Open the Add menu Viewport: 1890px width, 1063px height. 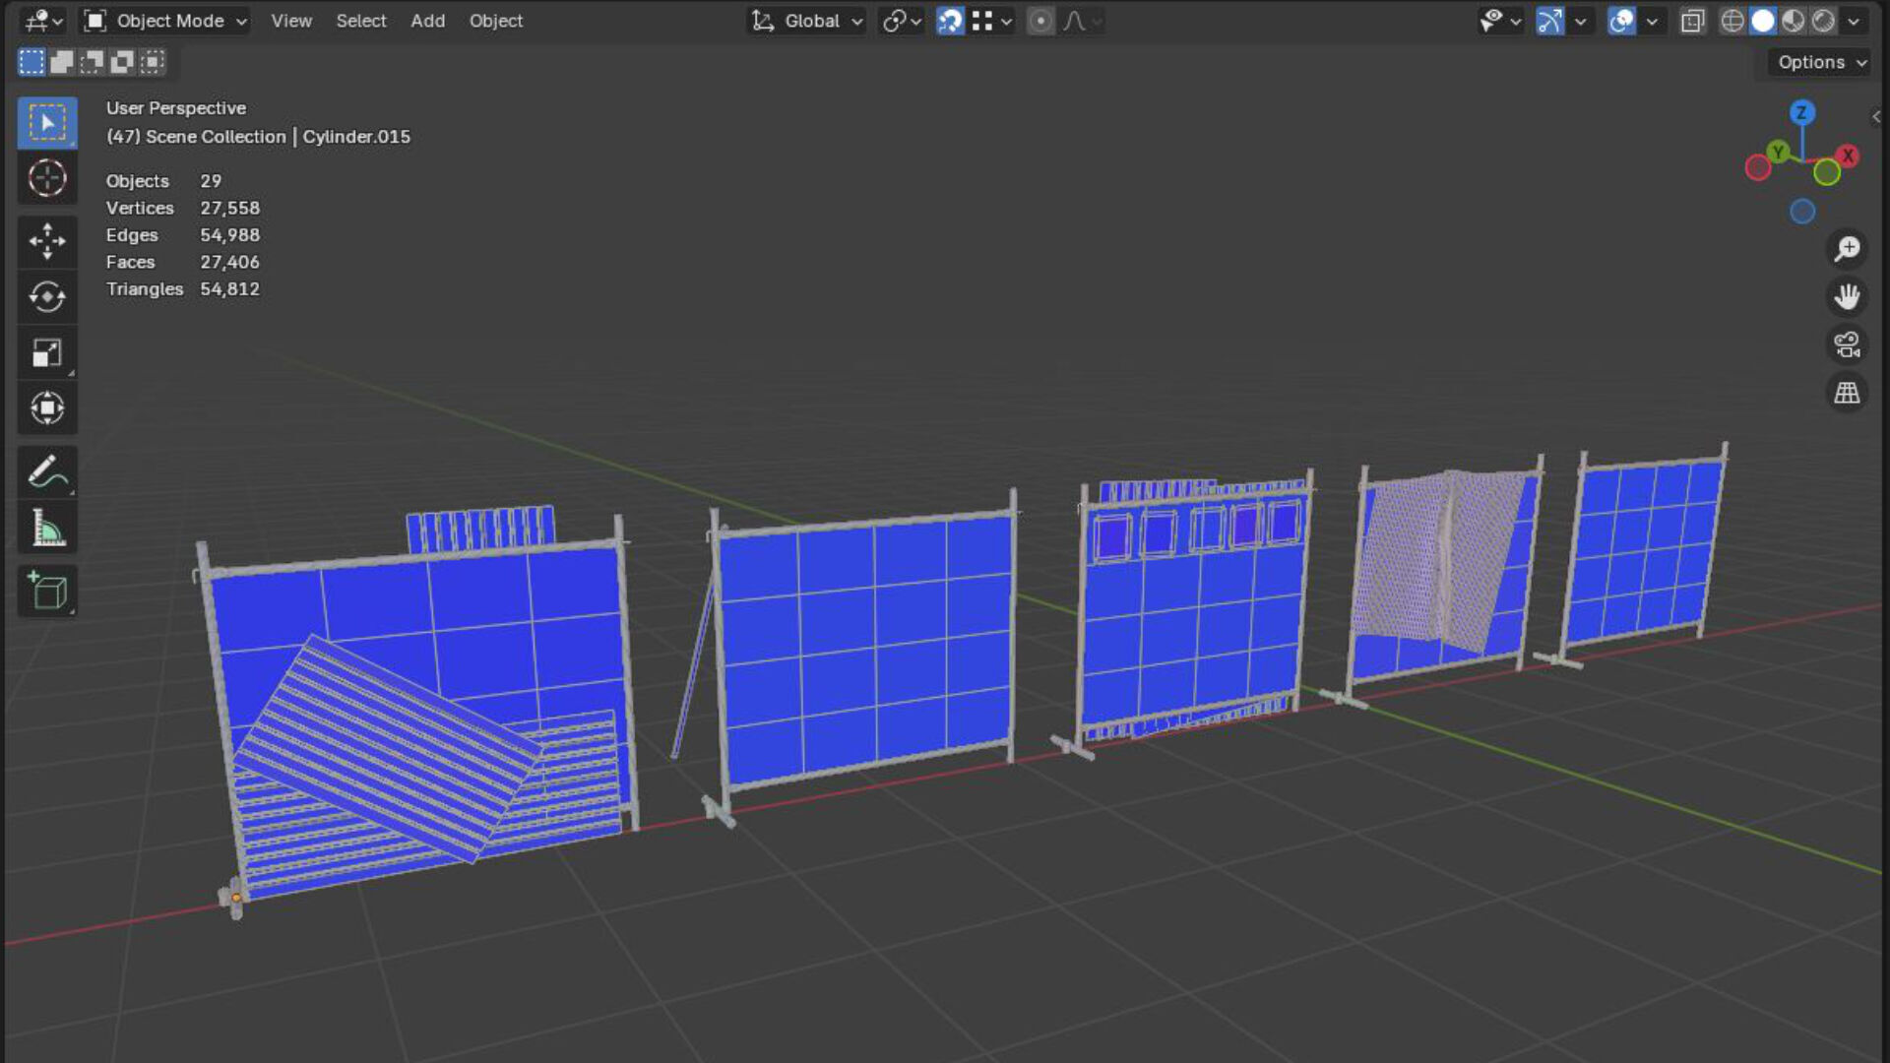pyautogui.click(x=427, y=21)
